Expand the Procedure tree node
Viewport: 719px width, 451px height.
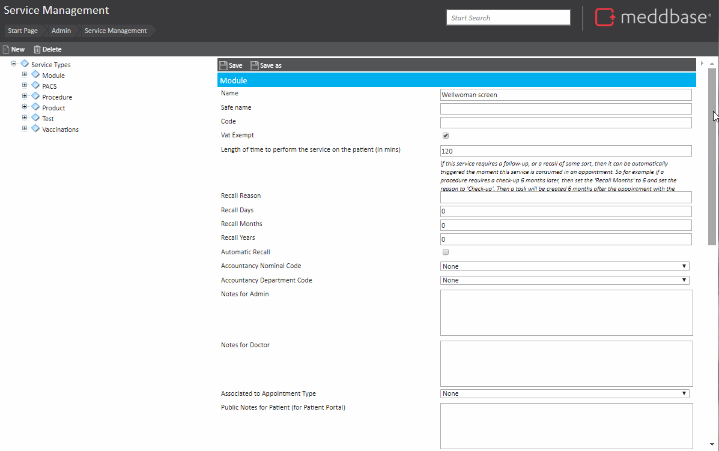(x=25, y=97)
